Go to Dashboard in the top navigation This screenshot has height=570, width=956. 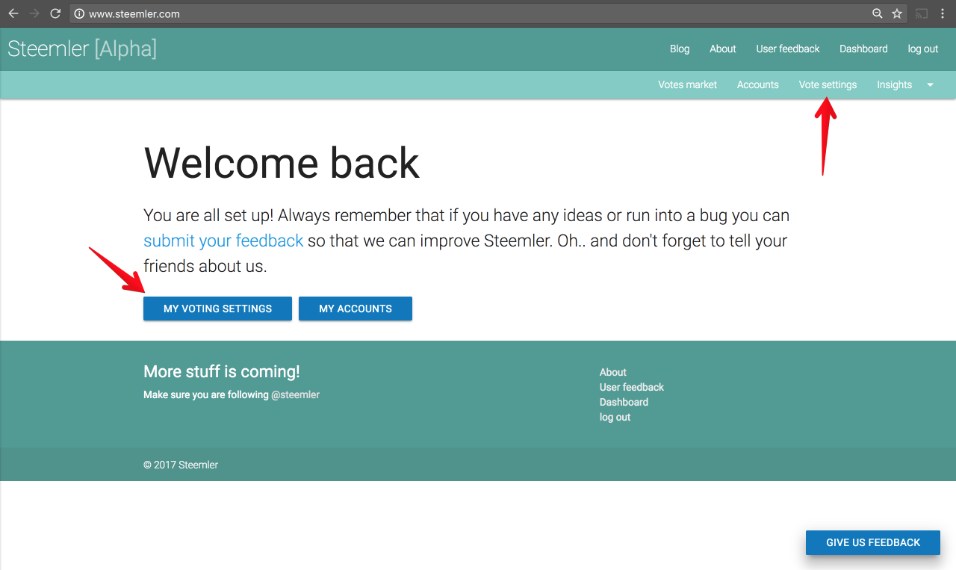click(863, 49)
